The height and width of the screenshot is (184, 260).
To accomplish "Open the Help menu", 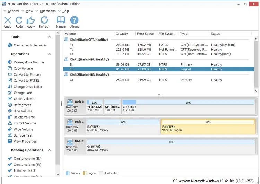I will [66, 11].
